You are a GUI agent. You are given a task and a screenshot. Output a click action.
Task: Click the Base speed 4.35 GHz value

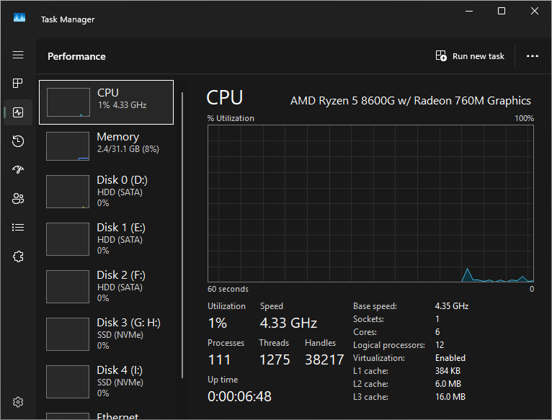pos(452,306)
